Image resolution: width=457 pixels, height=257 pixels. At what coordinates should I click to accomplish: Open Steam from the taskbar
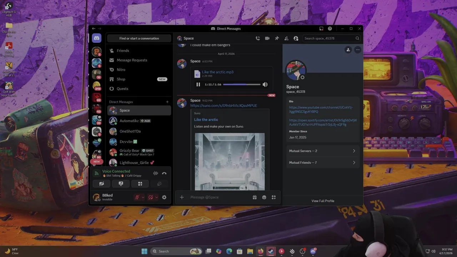[271, 251]
